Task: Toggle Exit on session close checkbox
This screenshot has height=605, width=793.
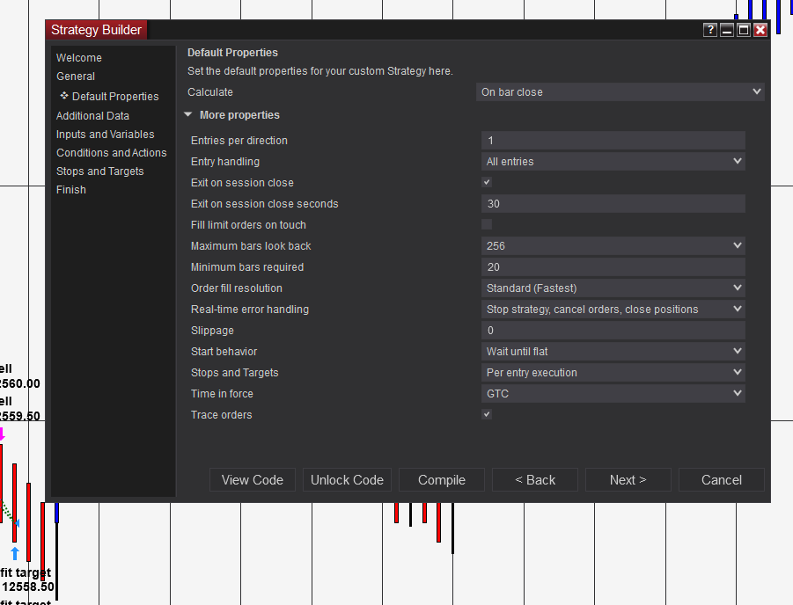Action: 487,182
